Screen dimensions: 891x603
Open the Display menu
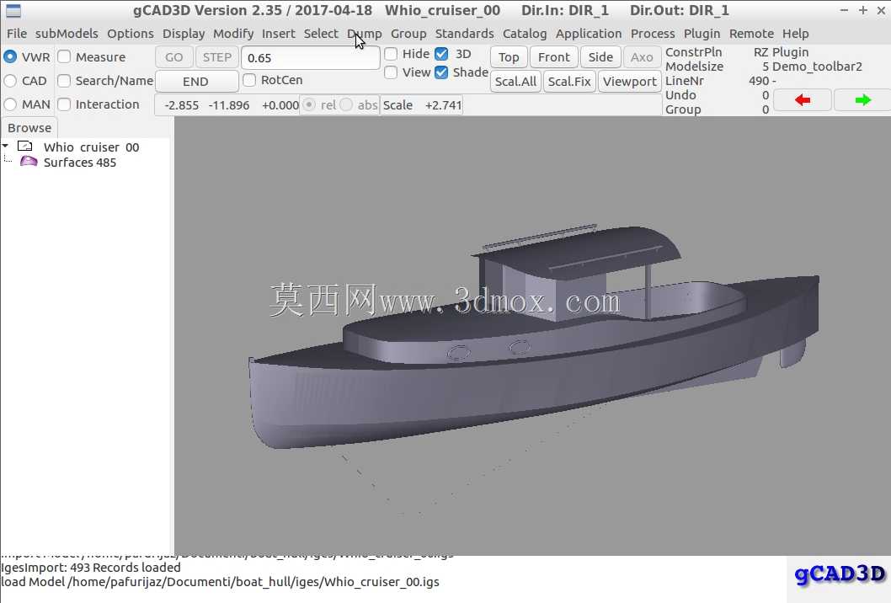point(184,34)
